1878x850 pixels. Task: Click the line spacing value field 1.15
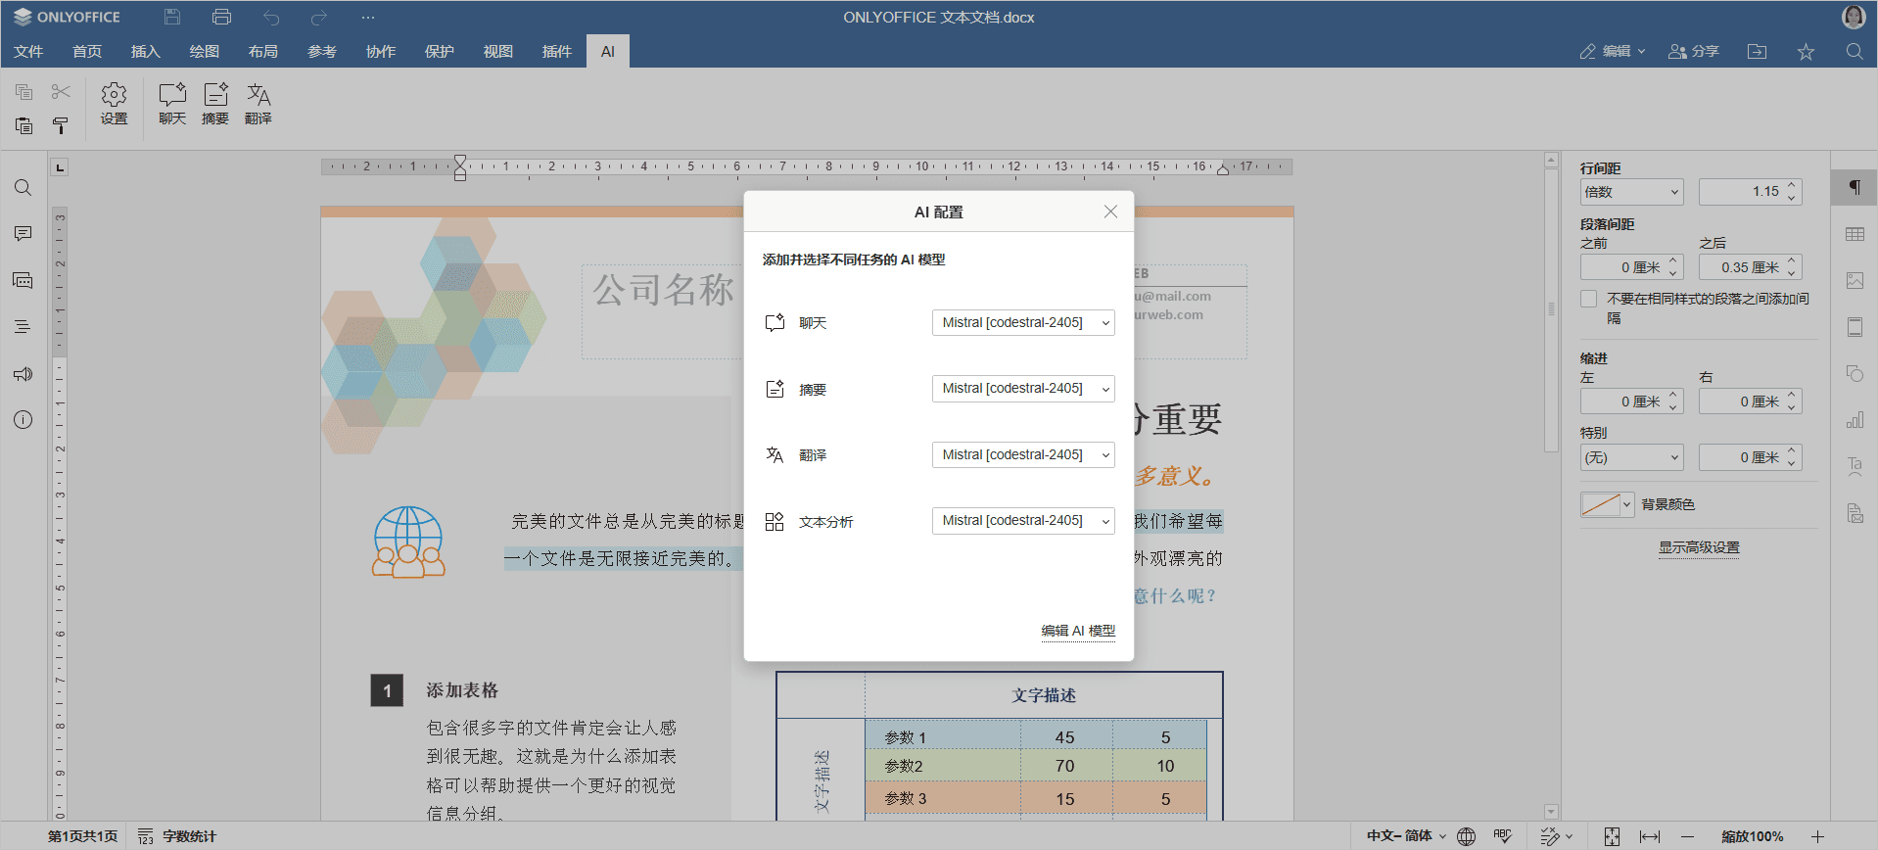1750,192
